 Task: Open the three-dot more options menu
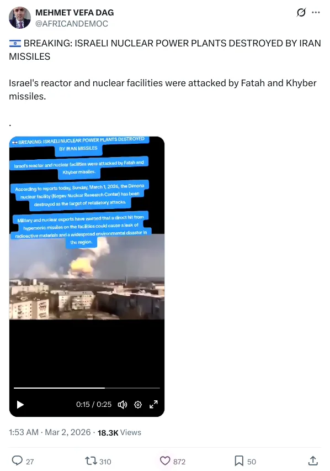pyautogui.click(x=316, y=12)
